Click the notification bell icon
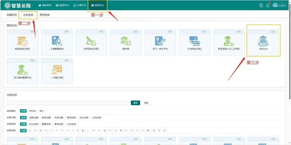This screenshot has width=291, height=145. point(268,5)
